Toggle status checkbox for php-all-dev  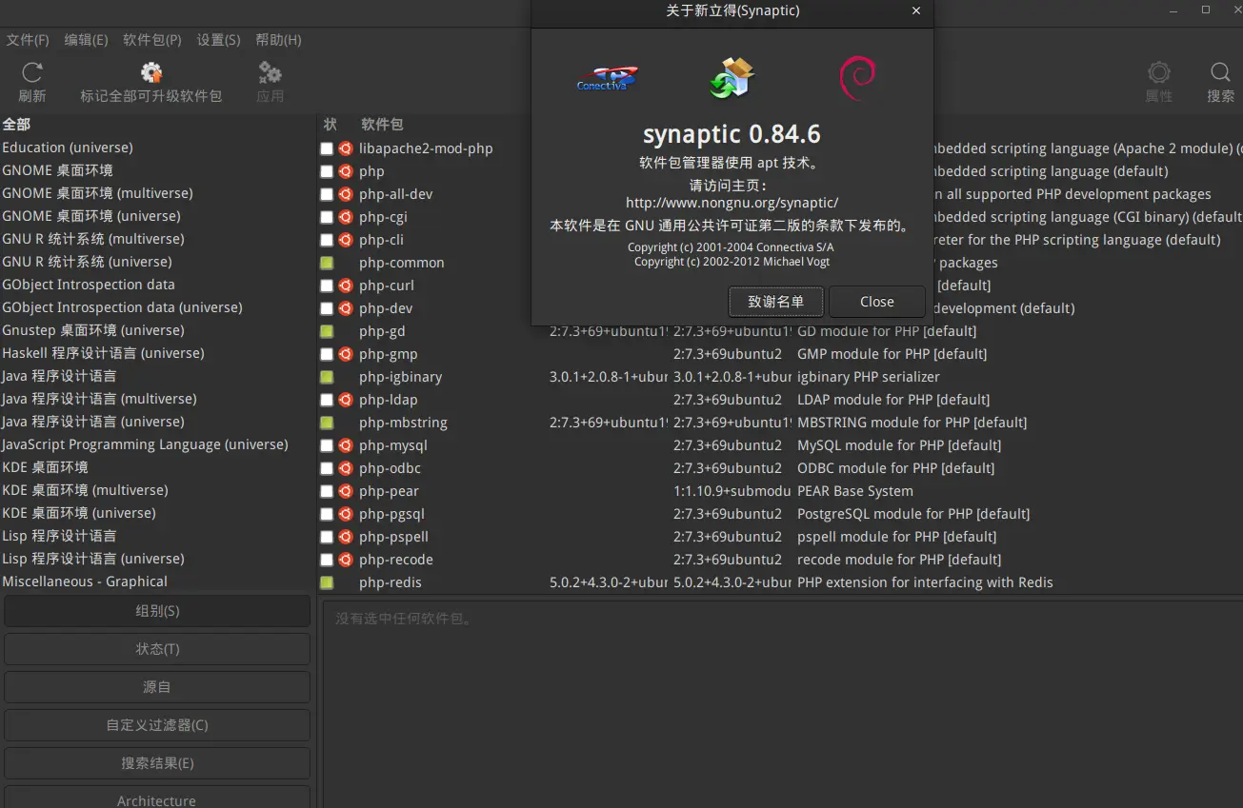pyautogui.click(x=327, y=194)
